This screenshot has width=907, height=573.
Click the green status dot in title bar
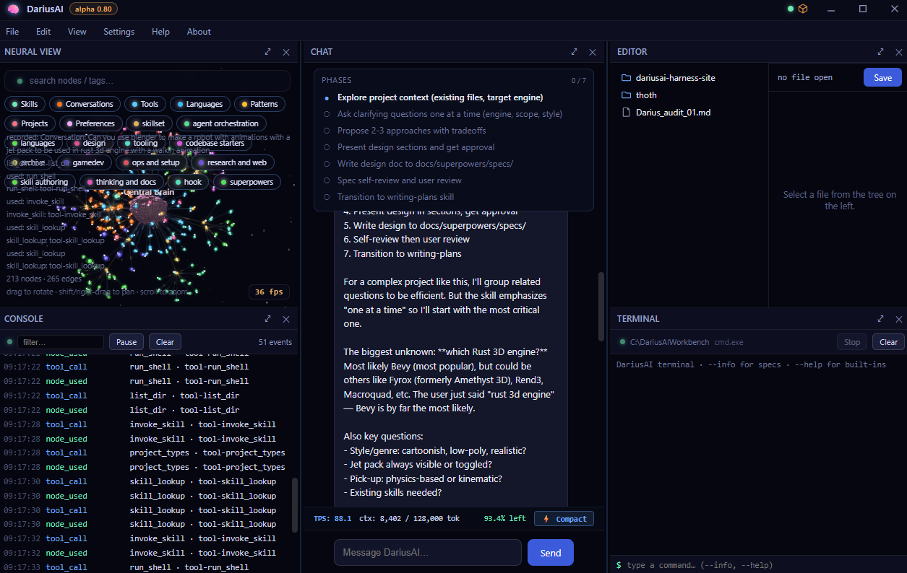pos(791,9)
